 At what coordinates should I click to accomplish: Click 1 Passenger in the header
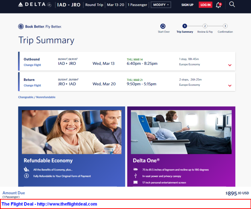[137, 5]
